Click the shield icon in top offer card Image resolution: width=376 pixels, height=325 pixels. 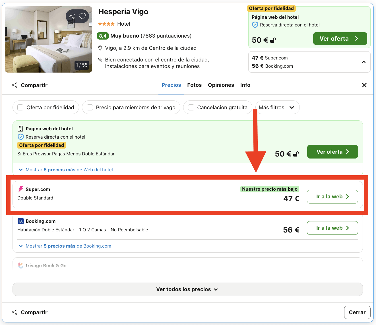[x=255, y=25]
